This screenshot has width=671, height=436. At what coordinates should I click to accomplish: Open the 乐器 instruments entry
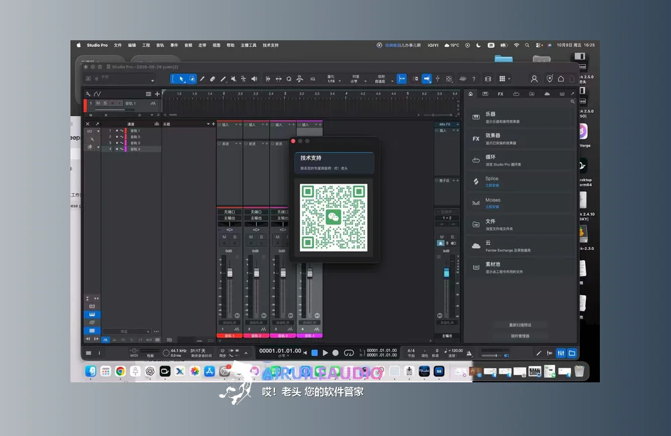coord(521,117)
